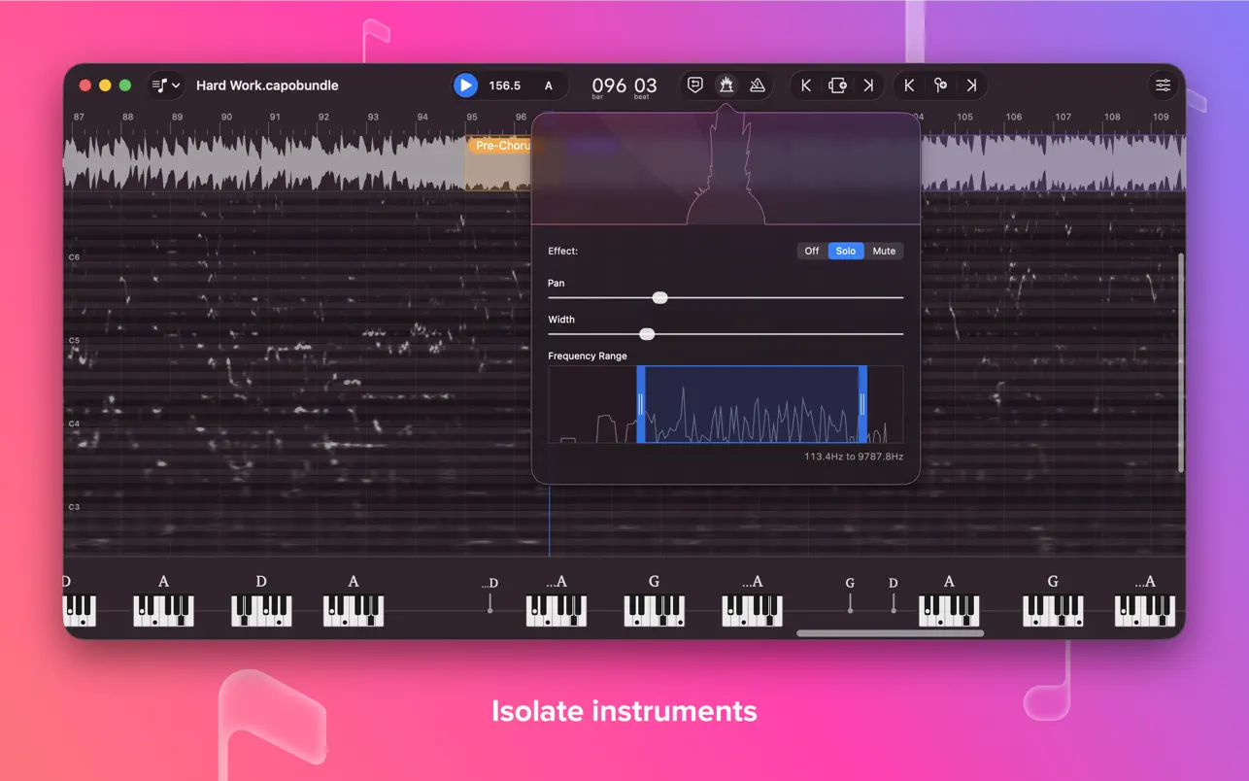Open the settings sliders icon at top right
Image resolution: width=1249 pixels, height=781 pixels.
(1163, 85)
